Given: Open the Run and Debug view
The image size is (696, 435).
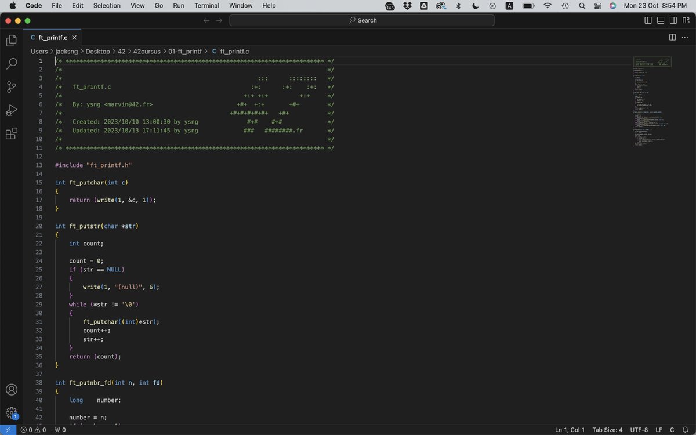Looking at the screenshot, I should pyautogui.click(x=11, y=110).
